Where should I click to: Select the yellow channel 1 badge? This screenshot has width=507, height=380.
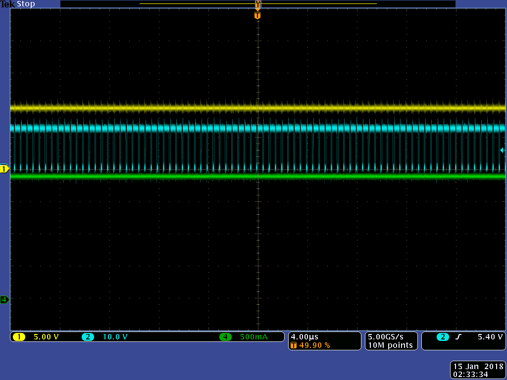(19, 337)
